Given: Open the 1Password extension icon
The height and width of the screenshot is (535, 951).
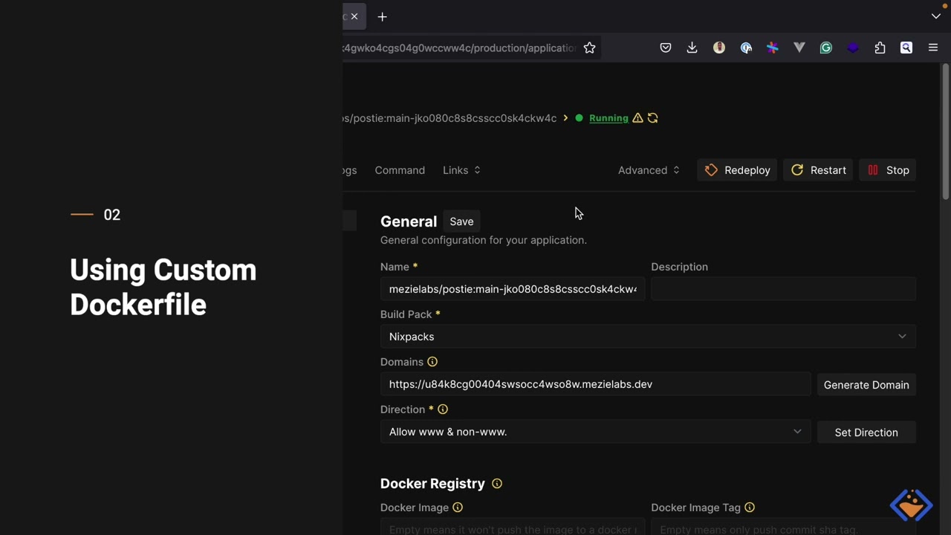Looking at the screenshot, I should [746, 48].
